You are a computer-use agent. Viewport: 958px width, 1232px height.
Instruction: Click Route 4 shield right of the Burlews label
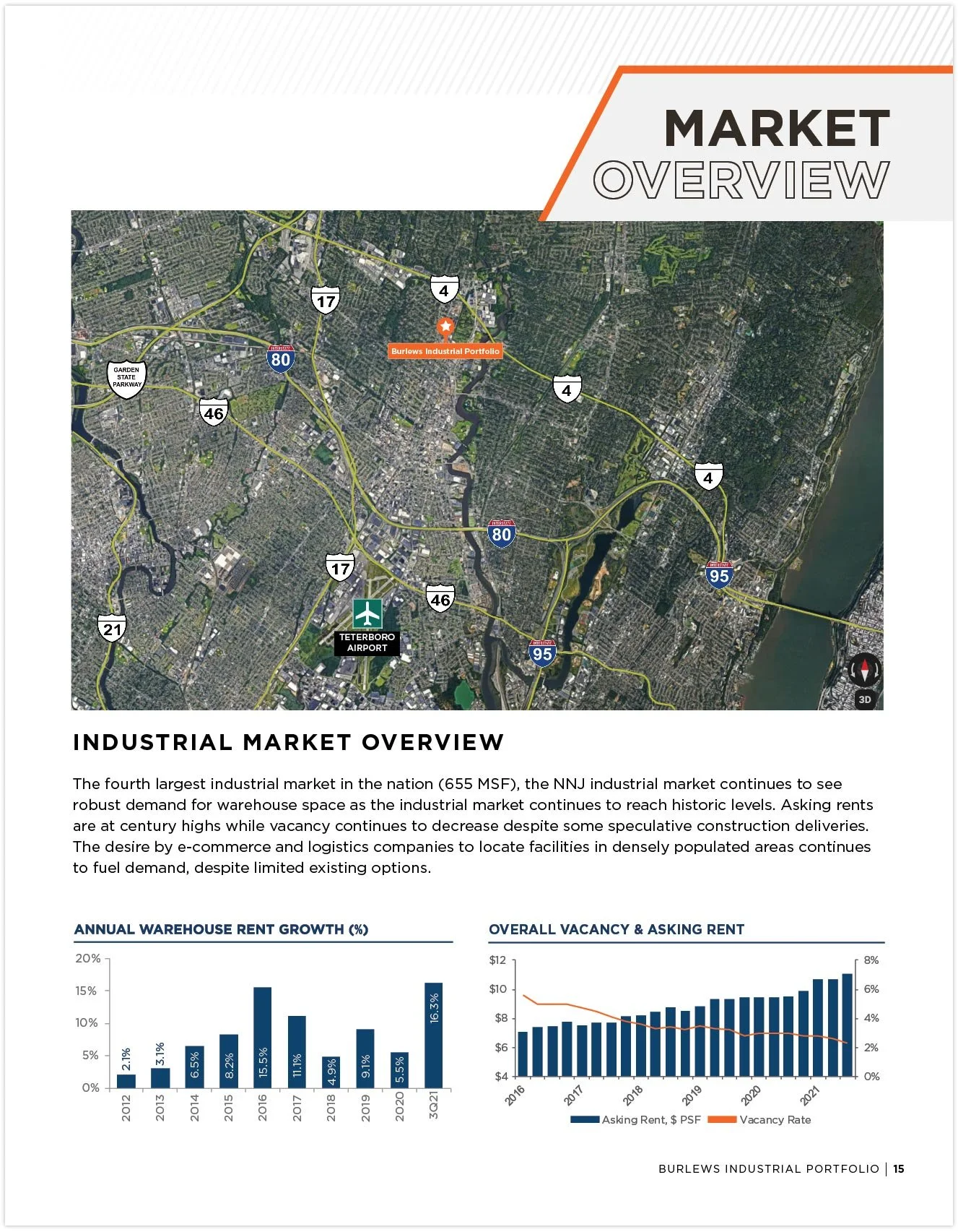567,389
